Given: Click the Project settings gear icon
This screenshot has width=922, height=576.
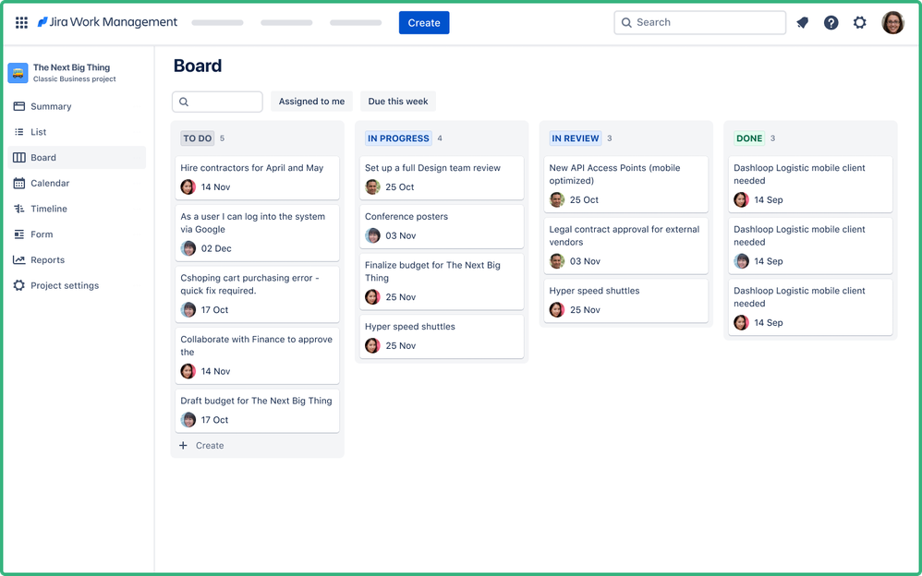Looking at the screenshot, I should click(x=18, y=285).
